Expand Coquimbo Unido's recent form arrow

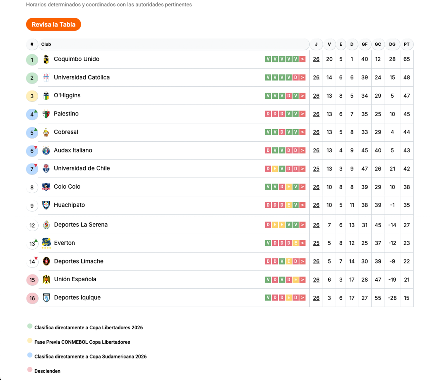coord(303,59)
